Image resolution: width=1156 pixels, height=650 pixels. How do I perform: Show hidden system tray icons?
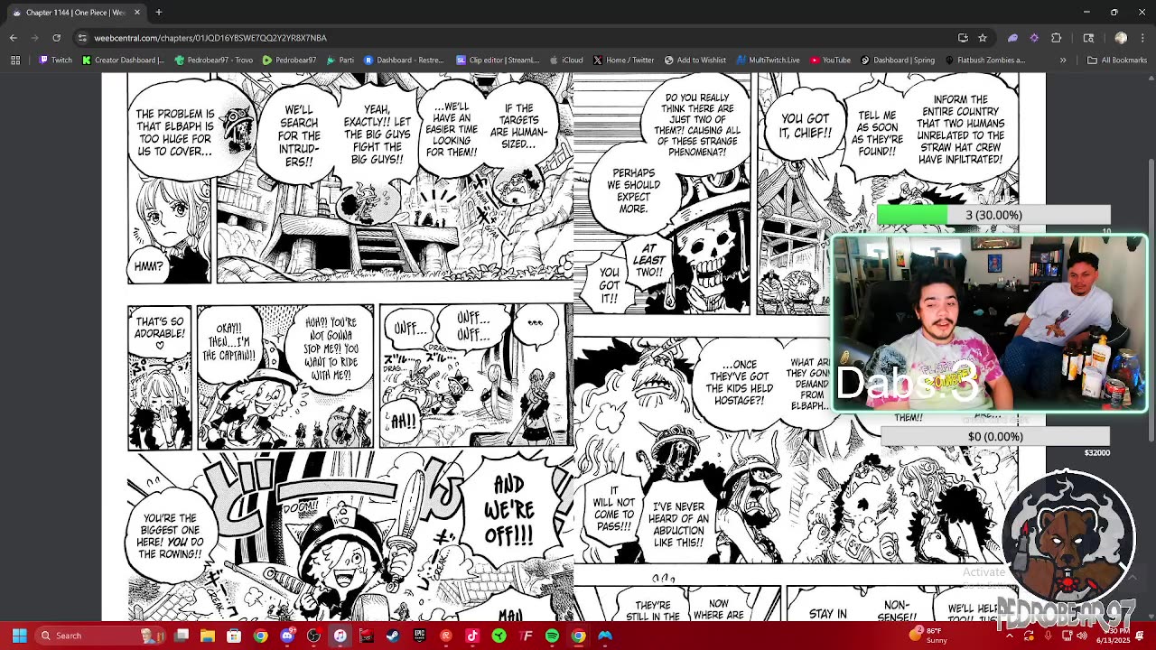[x=1009, y=636]
